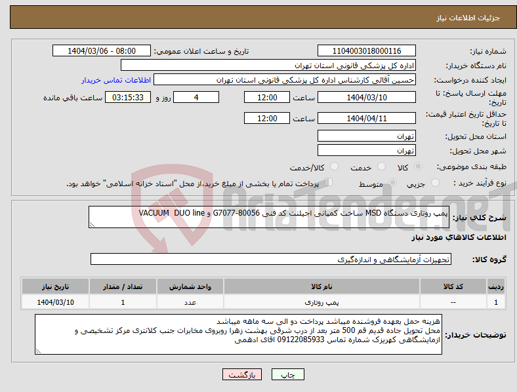Click the پمپ روتاری item name cell

[x=321, y=302]
